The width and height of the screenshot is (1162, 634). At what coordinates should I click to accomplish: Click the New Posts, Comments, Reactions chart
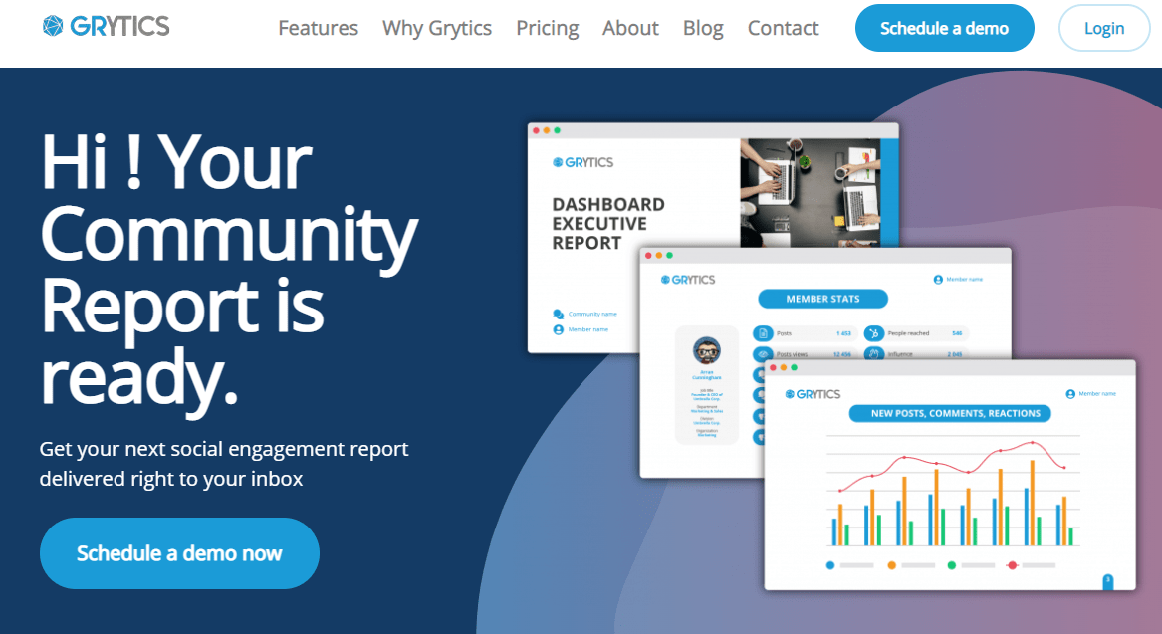[x=954, y=493]
